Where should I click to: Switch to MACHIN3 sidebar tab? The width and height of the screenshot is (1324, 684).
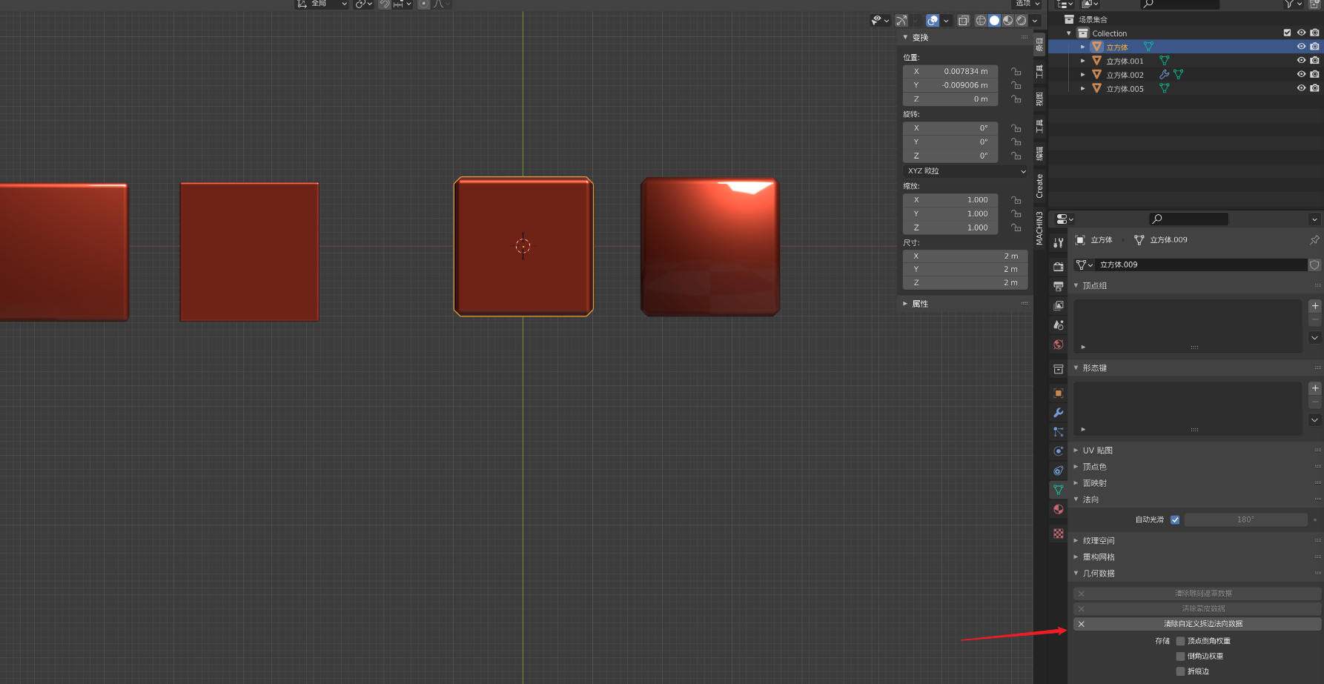(1039, 228)
